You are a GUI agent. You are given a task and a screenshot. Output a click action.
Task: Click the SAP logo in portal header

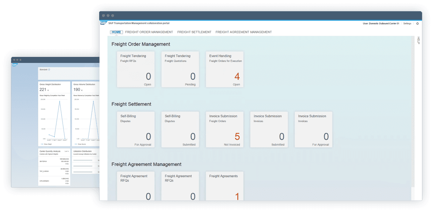click(x=103, y=23)
